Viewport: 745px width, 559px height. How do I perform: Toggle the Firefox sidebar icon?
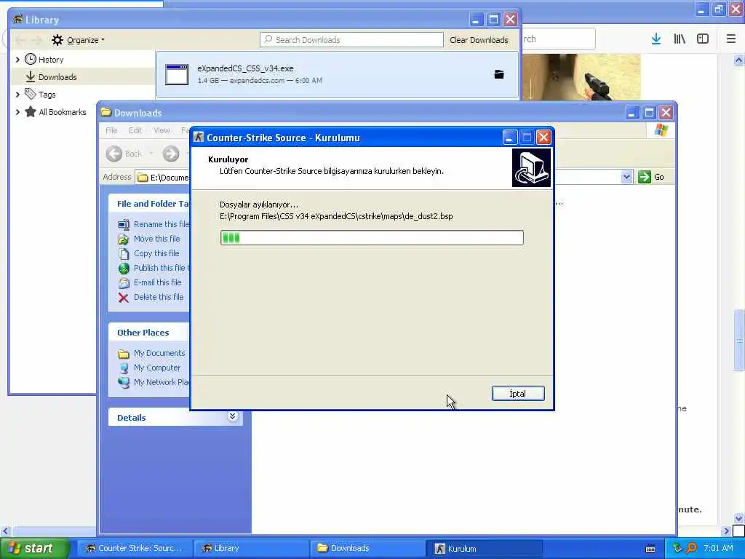703,39
